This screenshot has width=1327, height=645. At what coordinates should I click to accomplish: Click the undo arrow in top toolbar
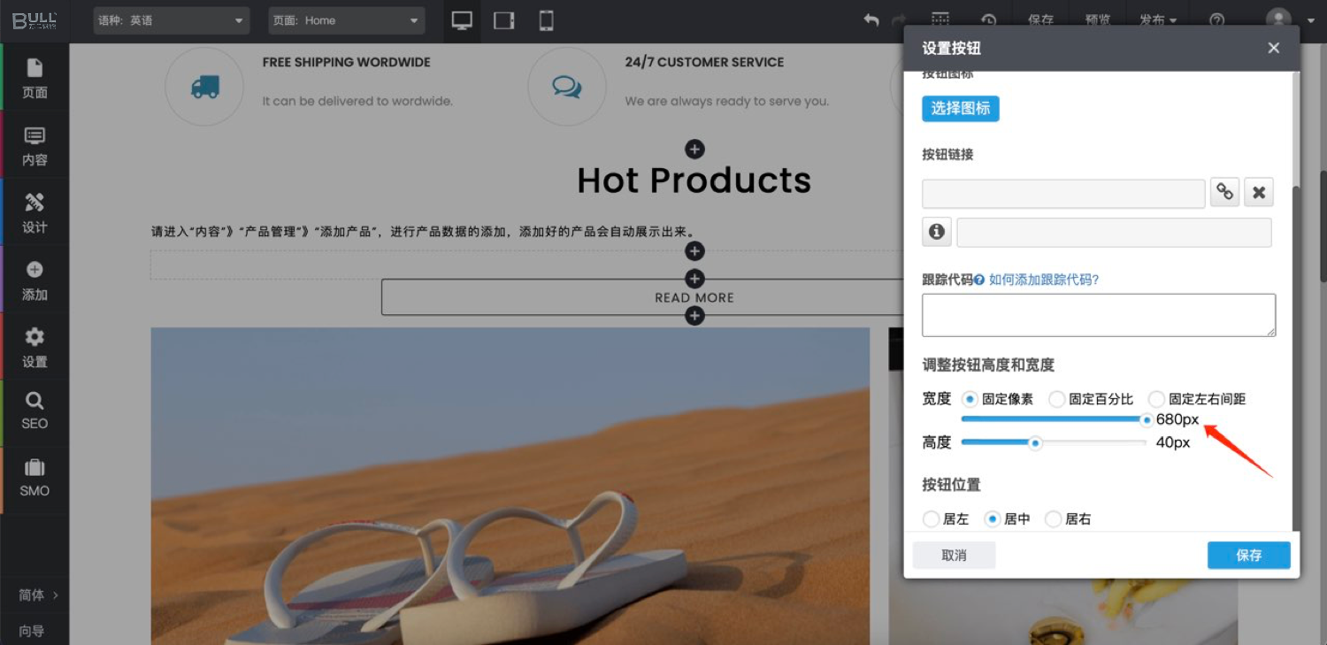click(871, 20)
